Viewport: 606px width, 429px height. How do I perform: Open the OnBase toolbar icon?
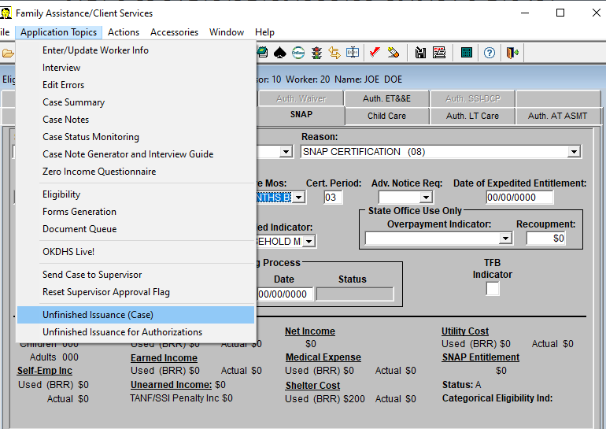point(298,53)
